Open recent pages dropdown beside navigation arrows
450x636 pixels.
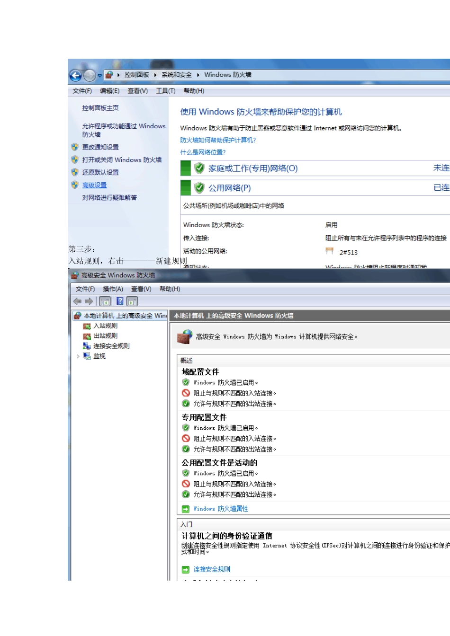99,75
